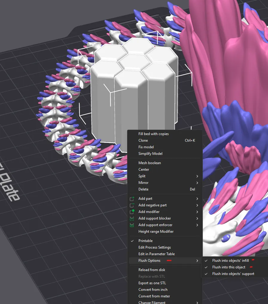Click the Add support enforcer icon
This screenshot has width=268, height=304.
(132, 225)
